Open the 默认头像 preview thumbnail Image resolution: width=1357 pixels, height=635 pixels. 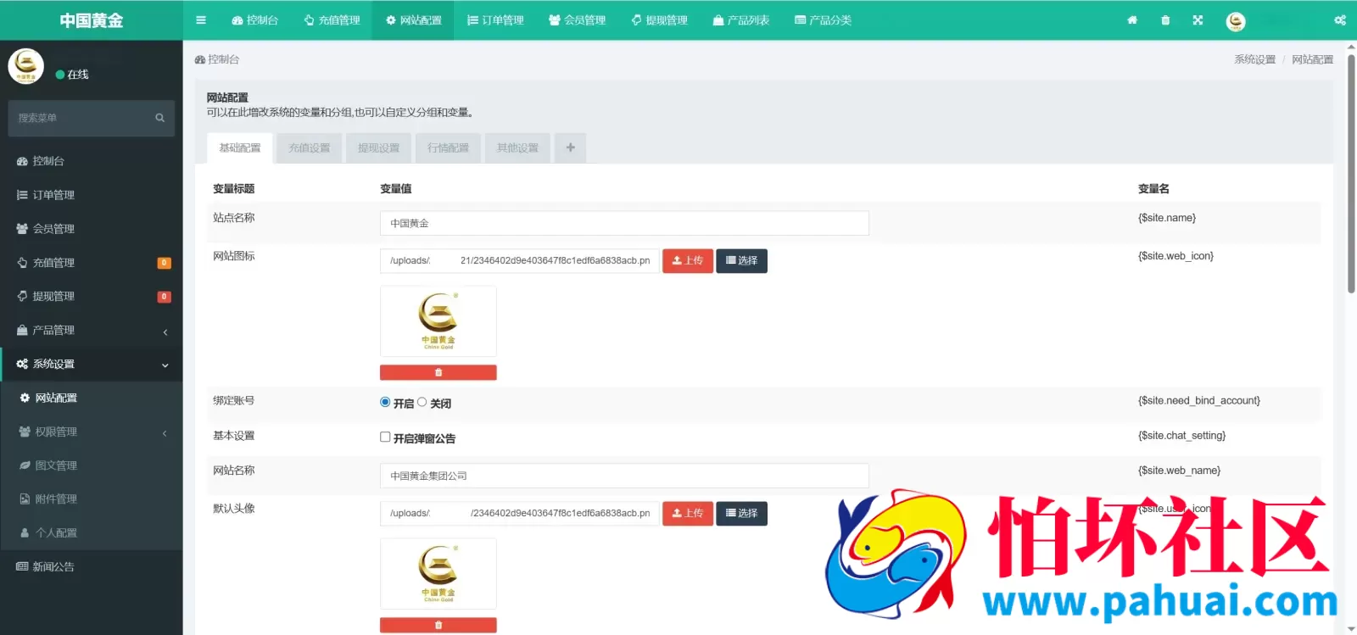point(438,574)
